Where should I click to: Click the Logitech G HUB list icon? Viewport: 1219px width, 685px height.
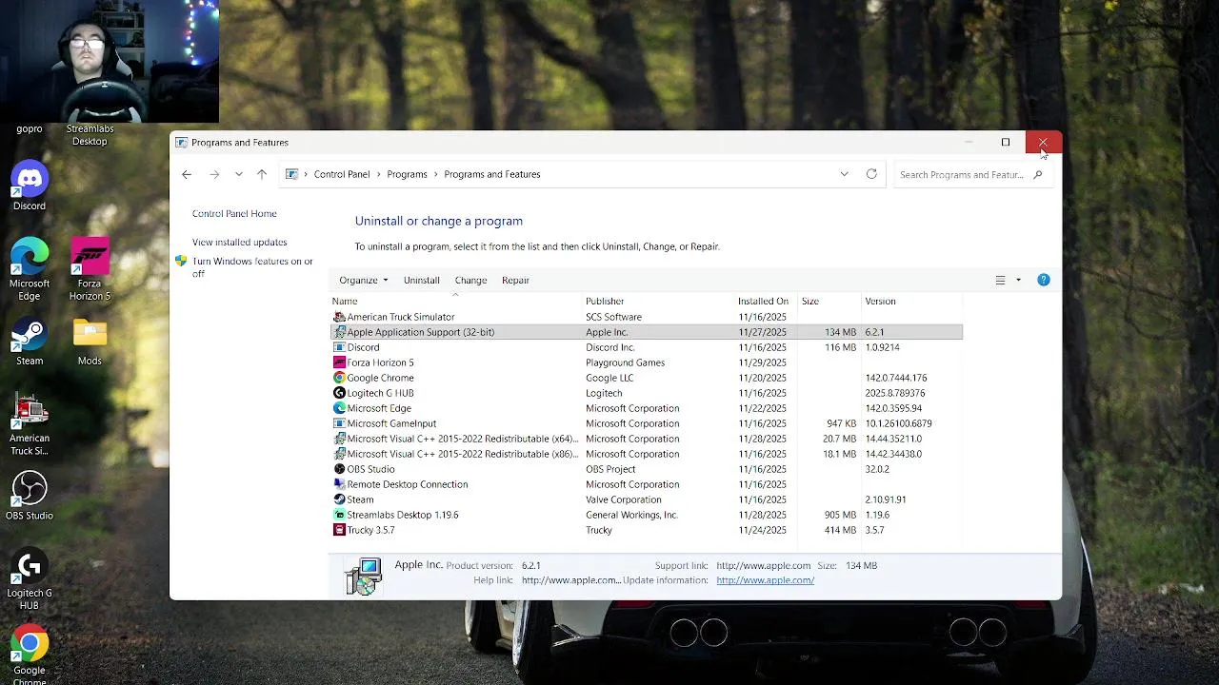(x=339, y=393)
